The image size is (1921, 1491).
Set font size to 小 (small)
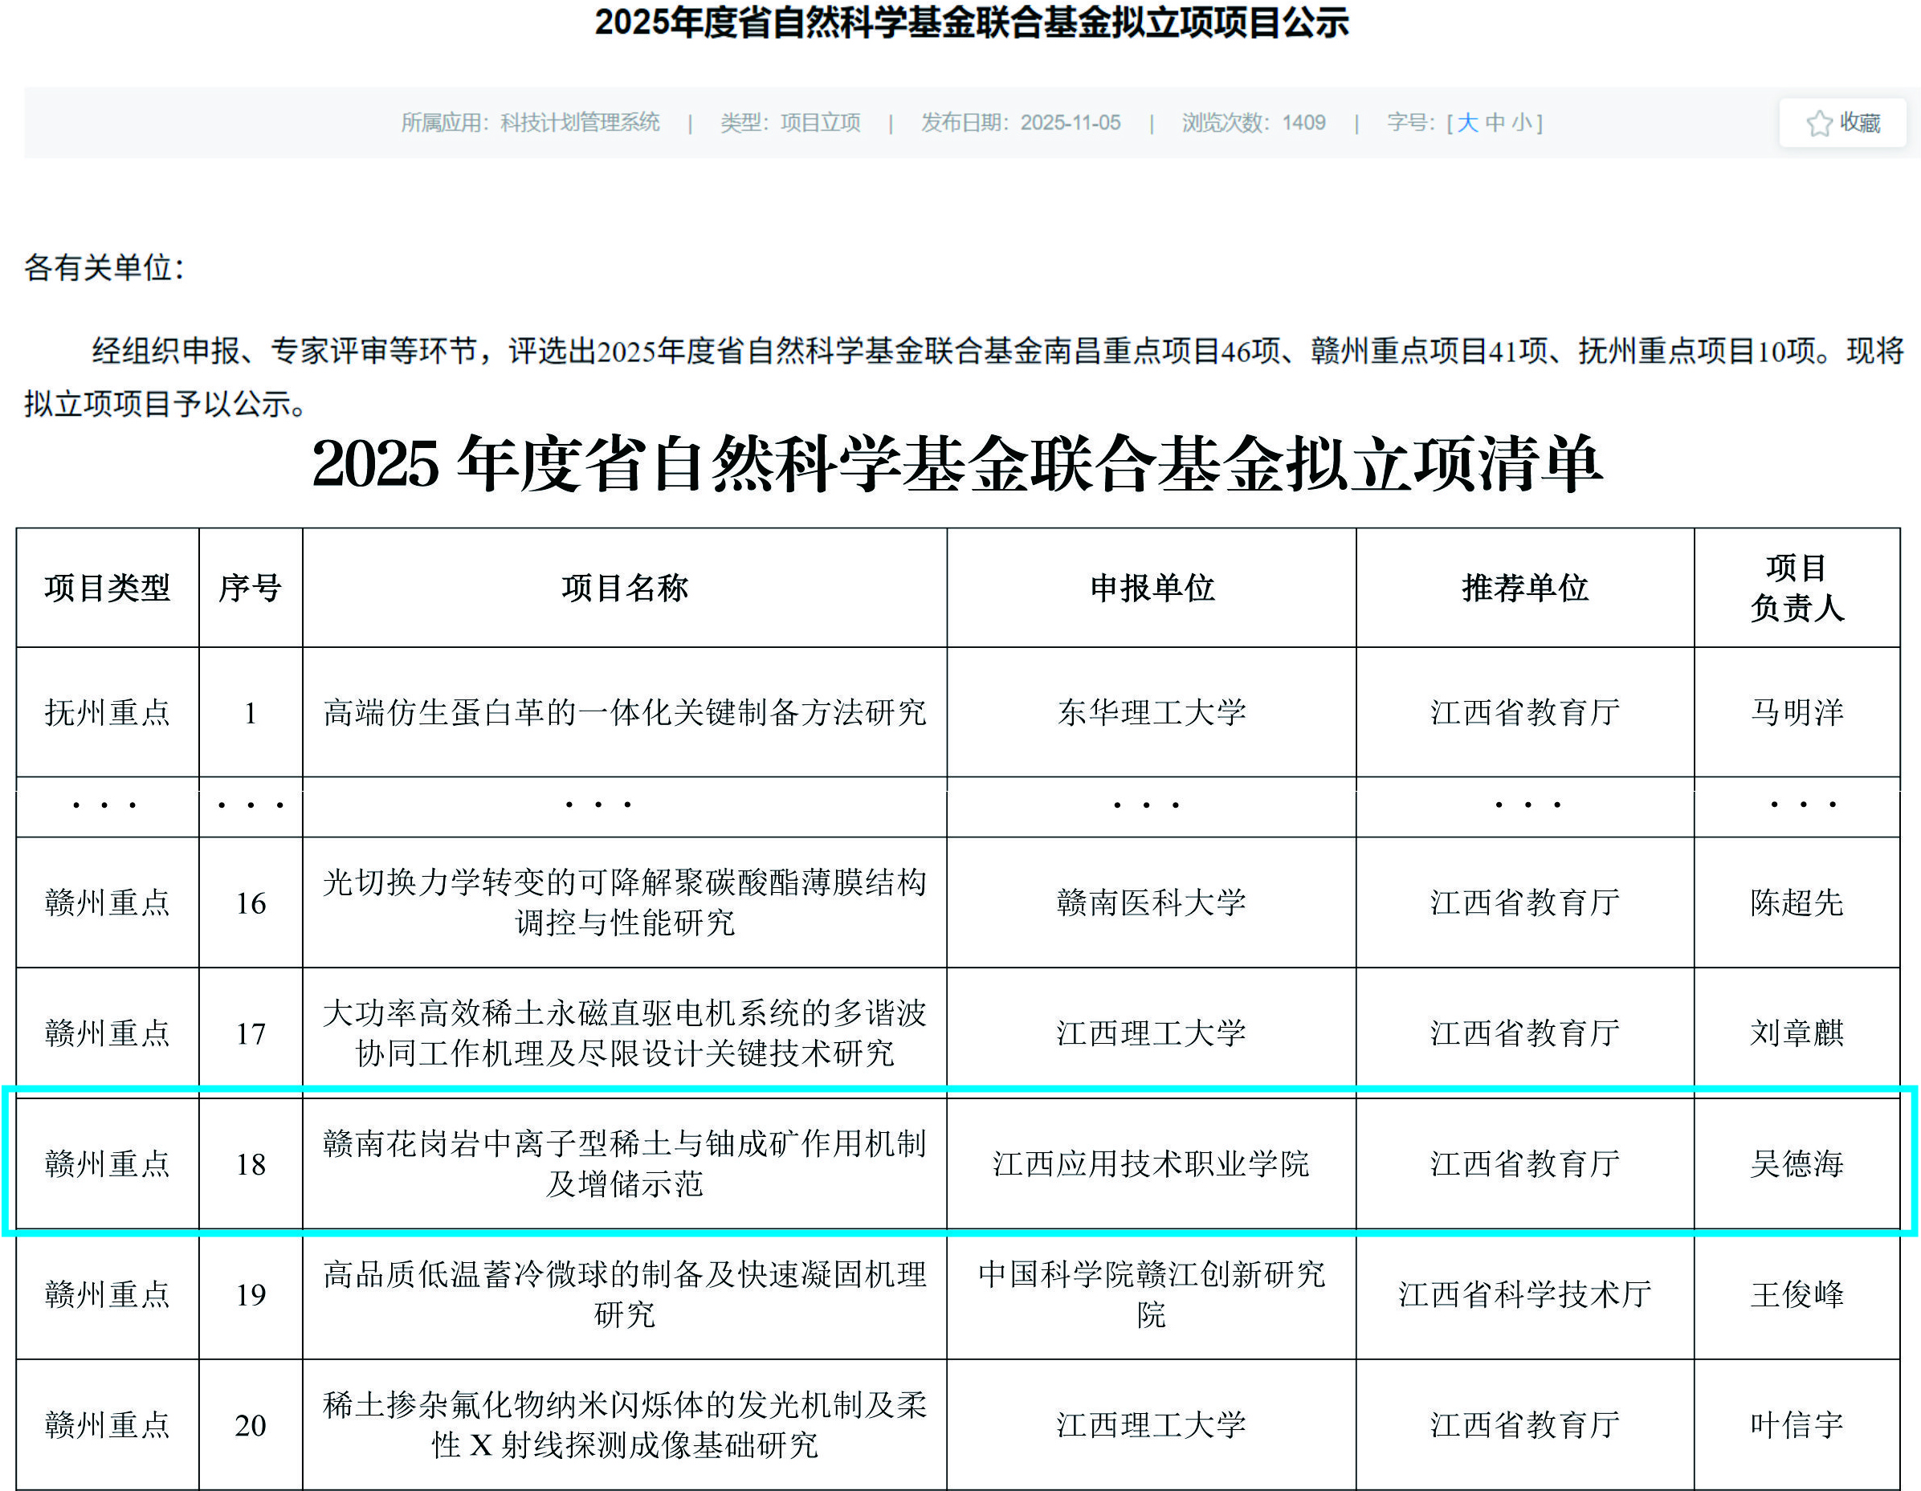point(1522,123)
